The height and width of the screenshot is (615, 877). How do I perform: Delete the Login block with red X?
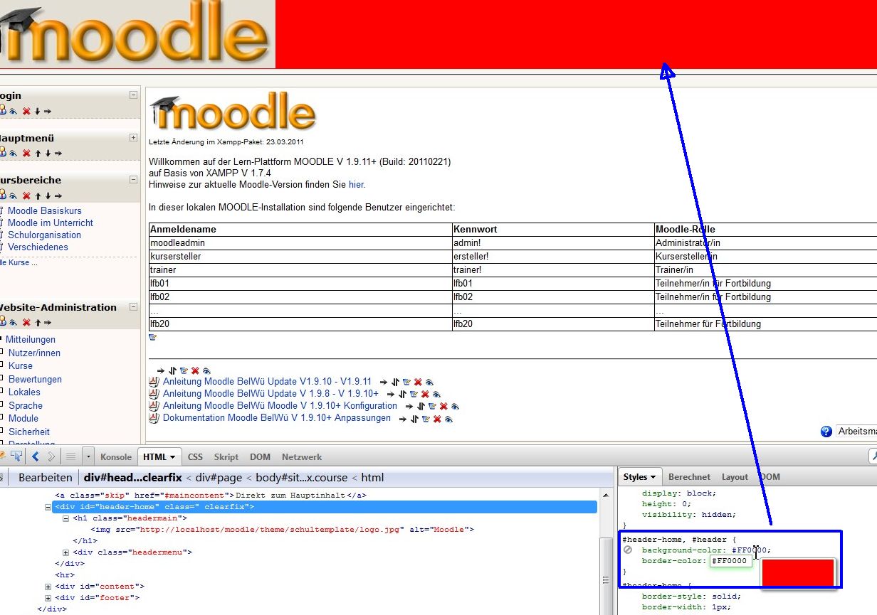pos(26,112)
